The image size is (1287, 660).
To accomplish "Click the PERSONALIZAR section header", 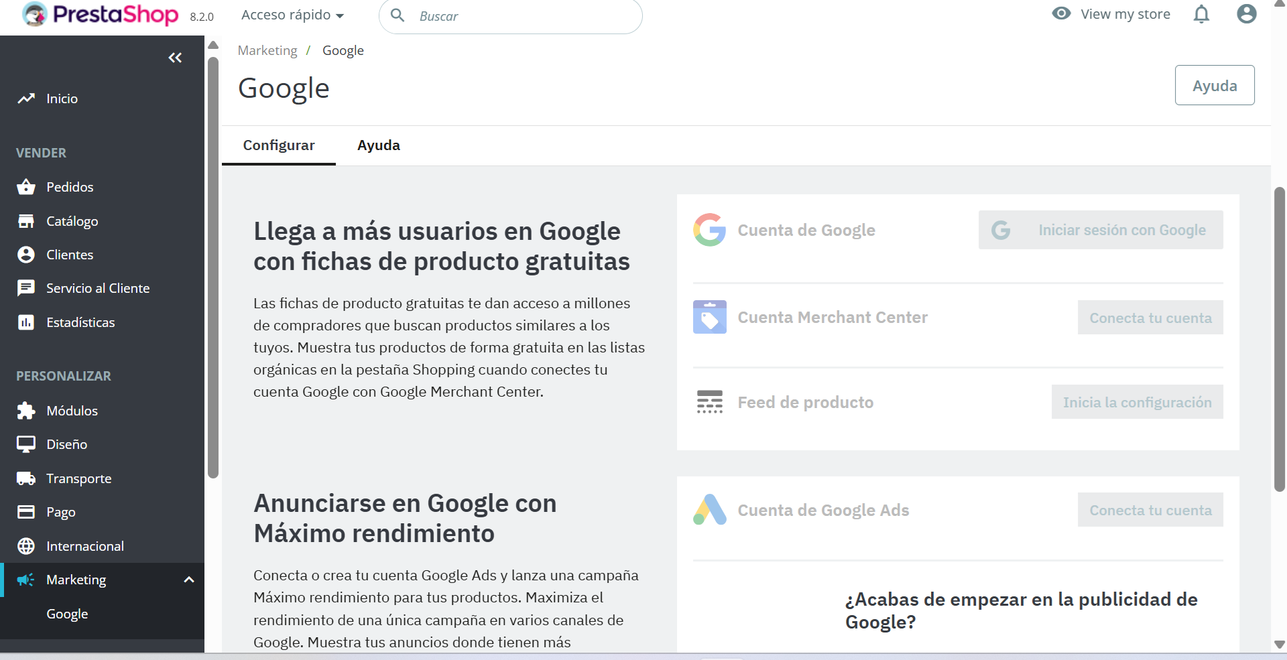I will pos(64,376).
